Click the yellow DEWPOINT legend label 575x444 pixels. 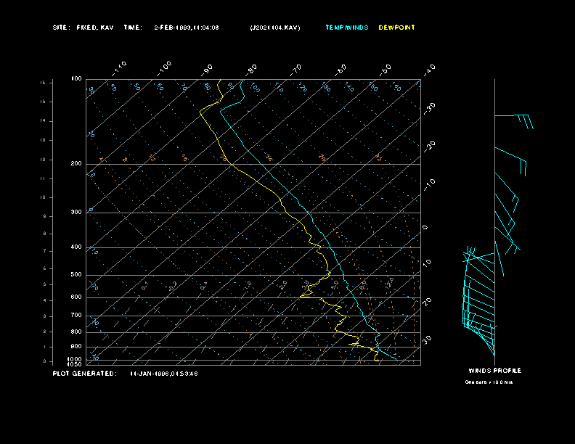tap(397, 28)
